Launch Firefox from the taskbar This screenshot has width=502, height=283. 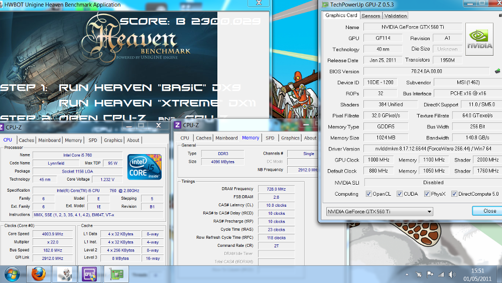(39, 274)
